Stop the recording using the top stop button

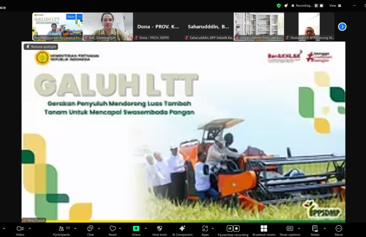tap(321, 5)
